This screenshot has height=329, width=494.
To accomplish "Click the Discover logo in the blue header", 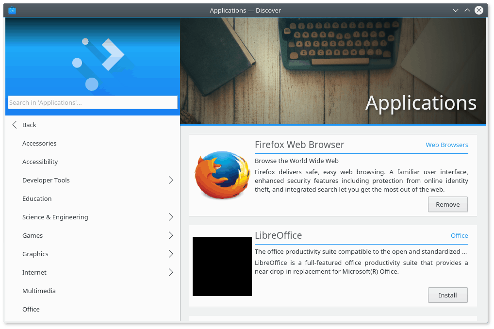I will pyautogui.click(x=99, y=65).
